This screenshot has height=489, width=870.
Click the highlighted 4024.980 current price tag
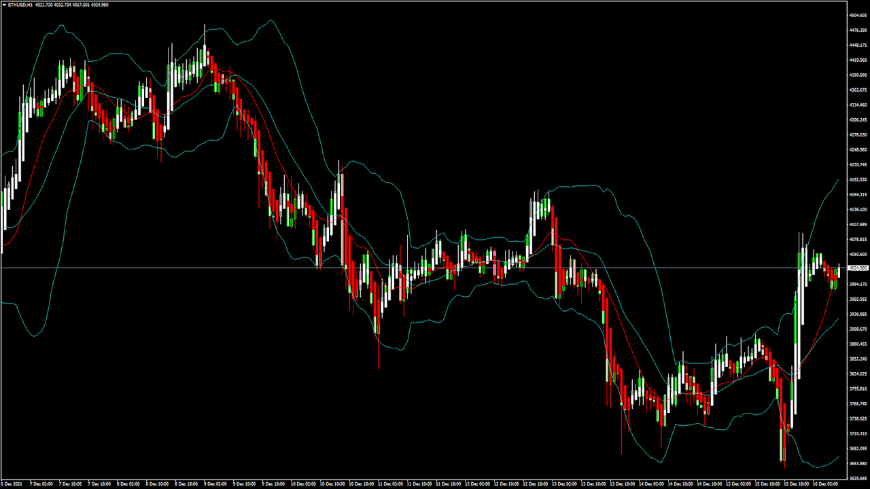point(858,268)
